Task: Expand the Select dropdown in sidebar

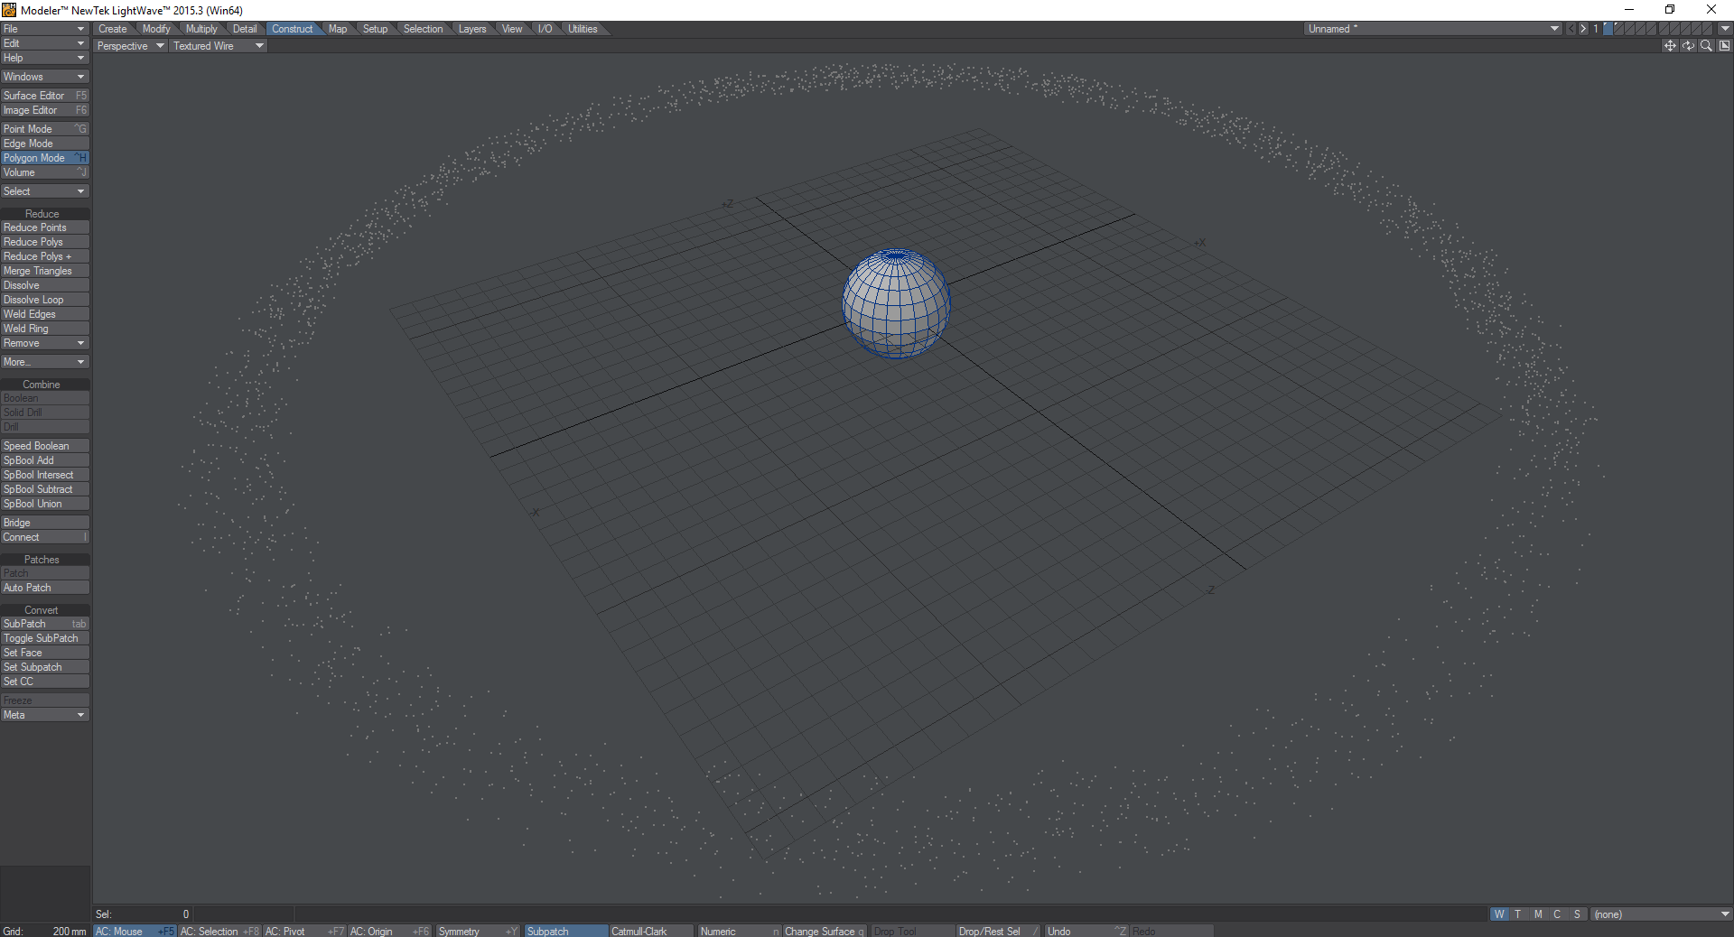Action: [x=44, y=190]
